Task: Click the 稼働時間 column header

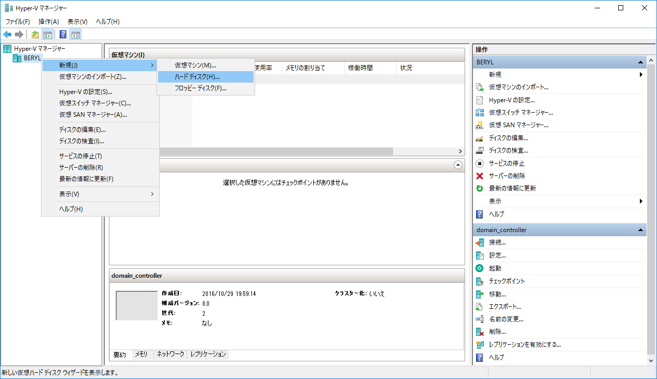Action: pos(370,68)
